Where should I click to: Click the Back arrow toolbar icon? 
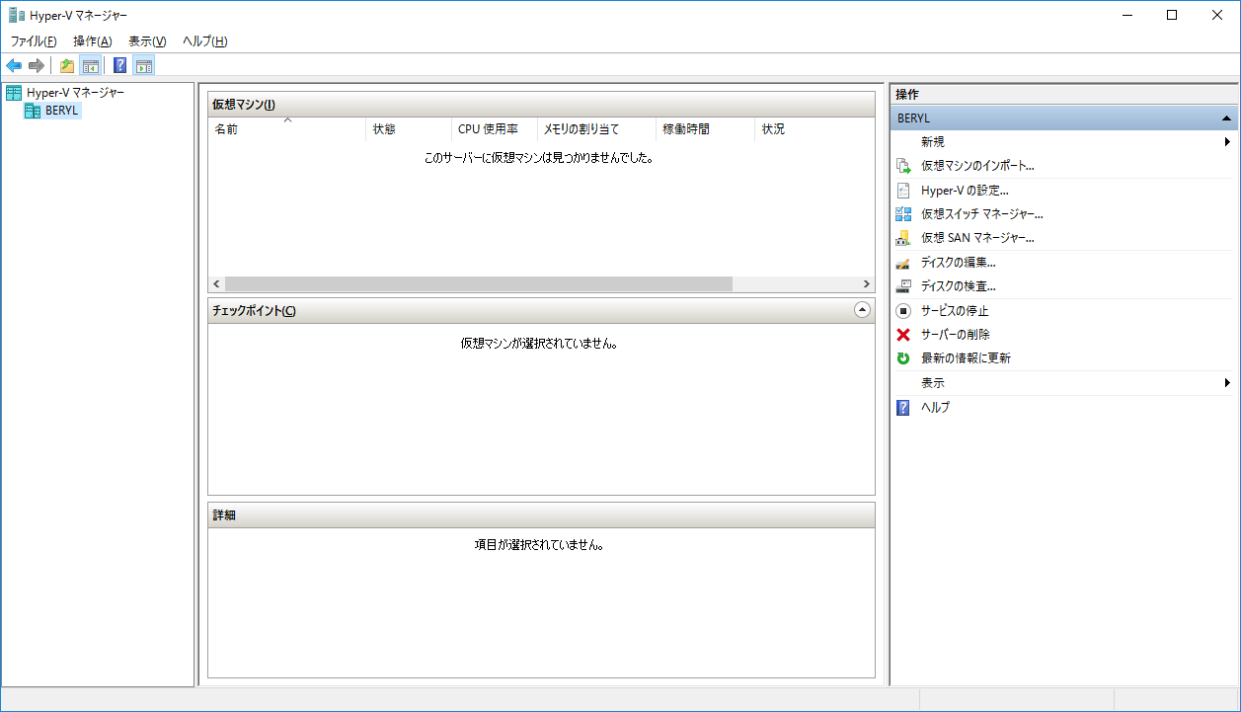coord(14,66)
